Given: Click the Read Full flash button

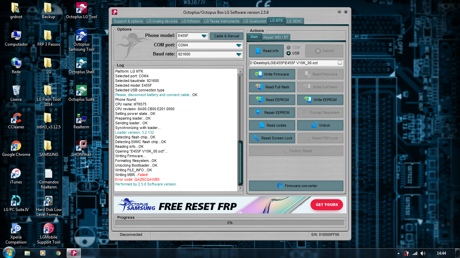Looking at the screenshot, I should pyautogui.click(x=272, y=87).
